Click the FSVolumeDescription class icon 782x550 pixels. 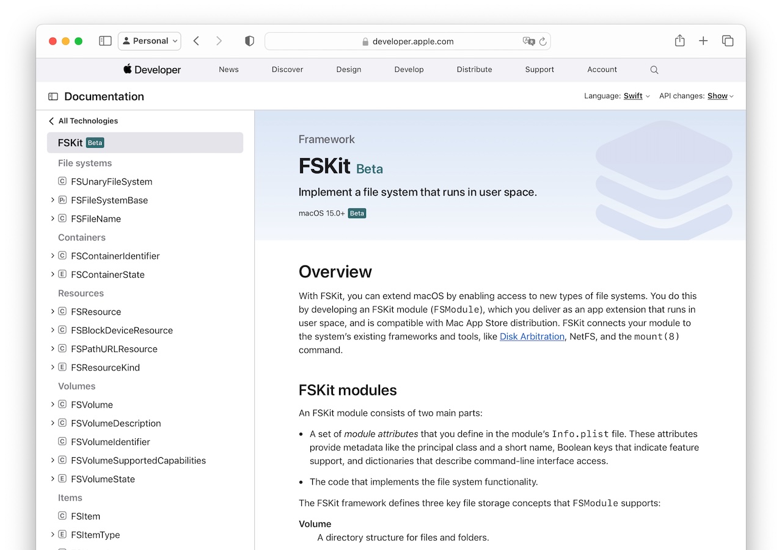[x=62, y=424]
